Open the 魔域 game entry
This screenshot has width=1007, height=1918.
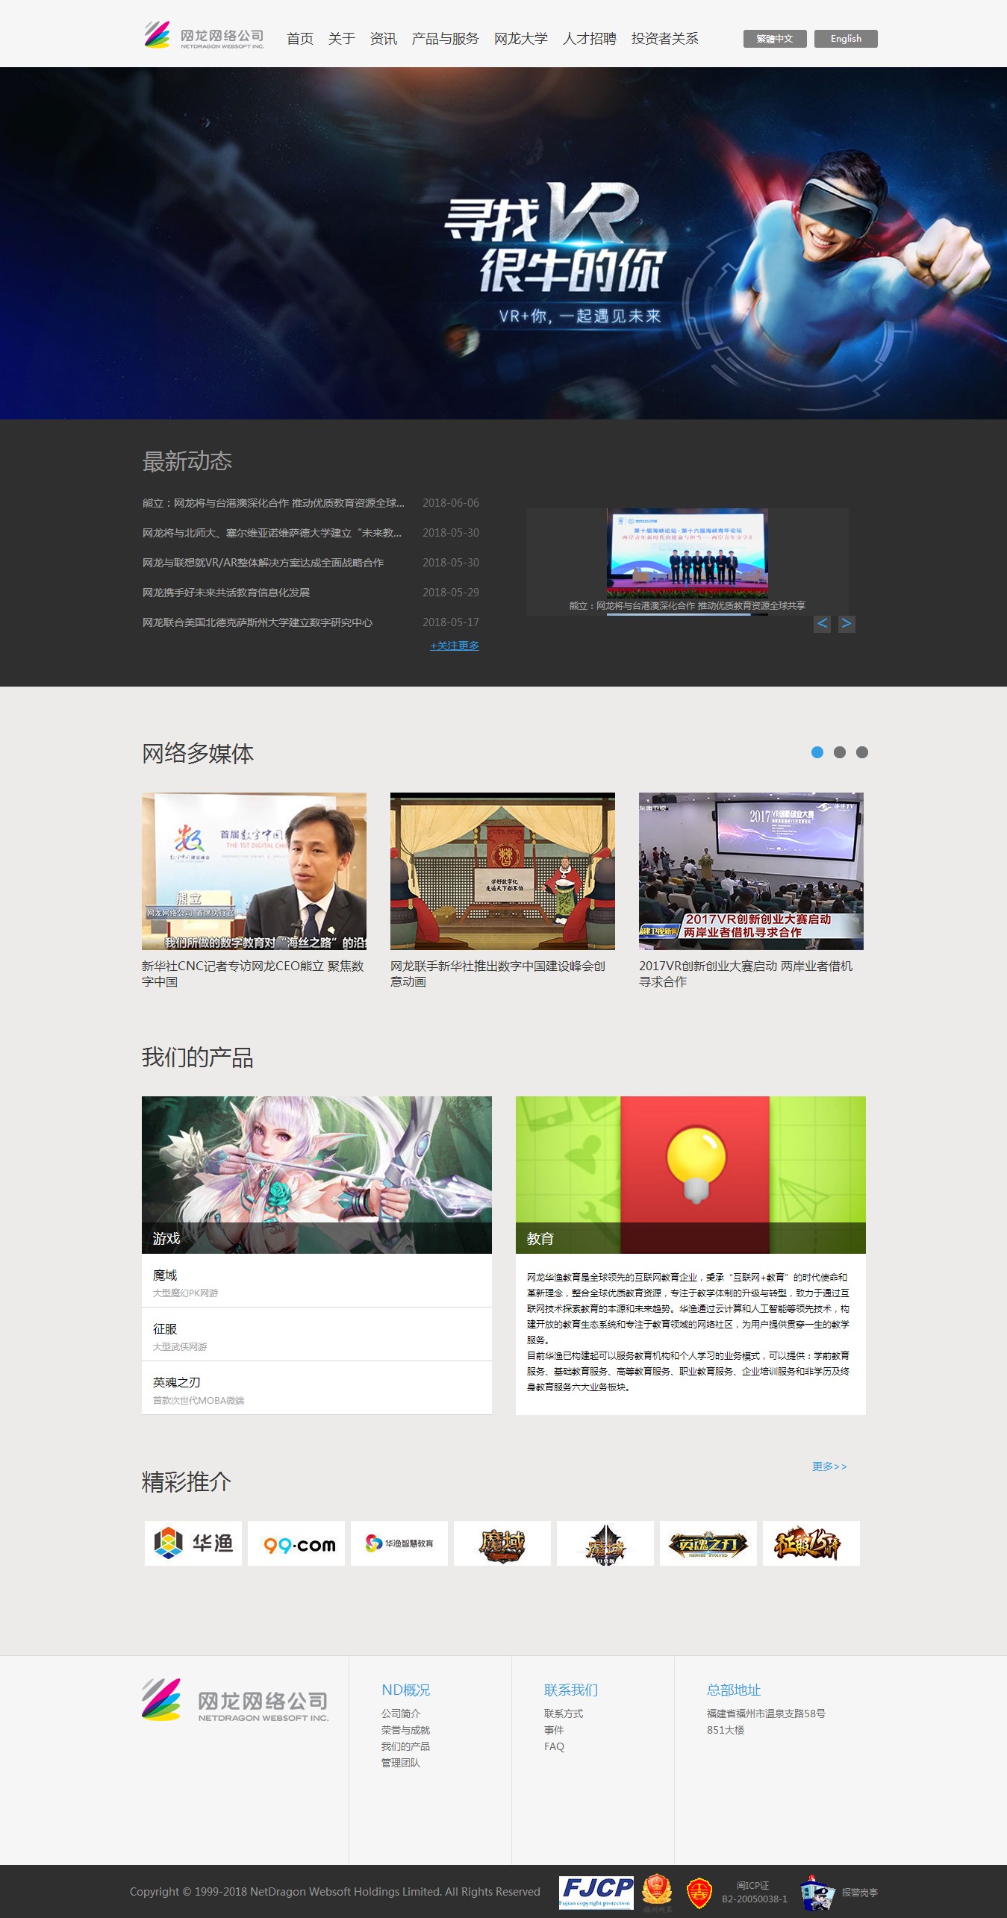tap(317, 1281)
